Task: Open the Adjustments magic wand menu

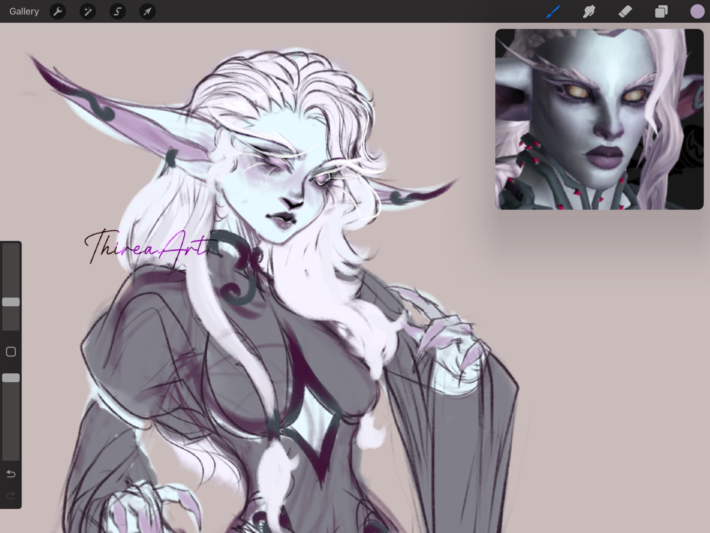Action: click(x=87, y=11)
